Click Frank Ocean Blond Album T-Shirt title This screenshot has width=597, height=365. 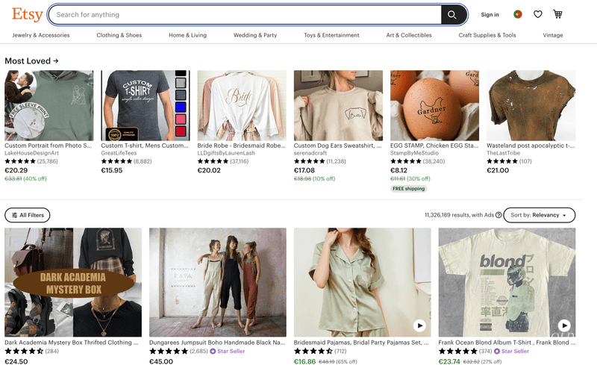(x=507, y=343)
